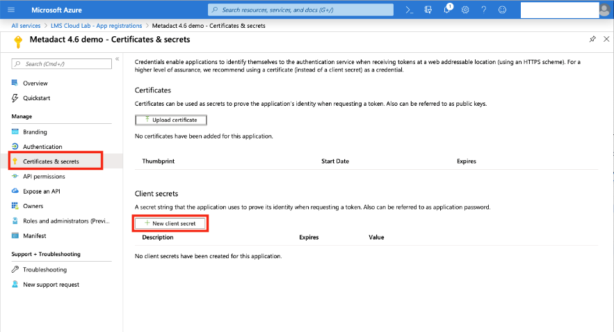
Task: Close the Certificates & secrets blade
Action: coord(606,39)
